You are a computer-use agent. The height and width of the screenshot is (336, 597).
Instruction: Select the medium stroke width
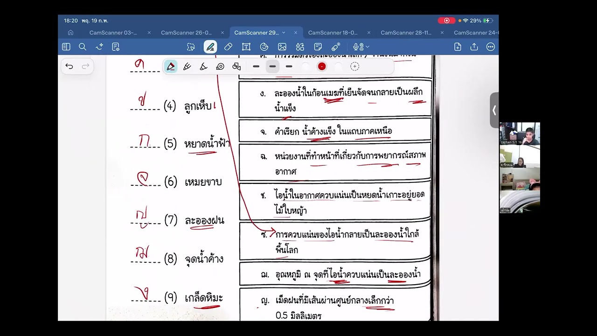(272, 66)
